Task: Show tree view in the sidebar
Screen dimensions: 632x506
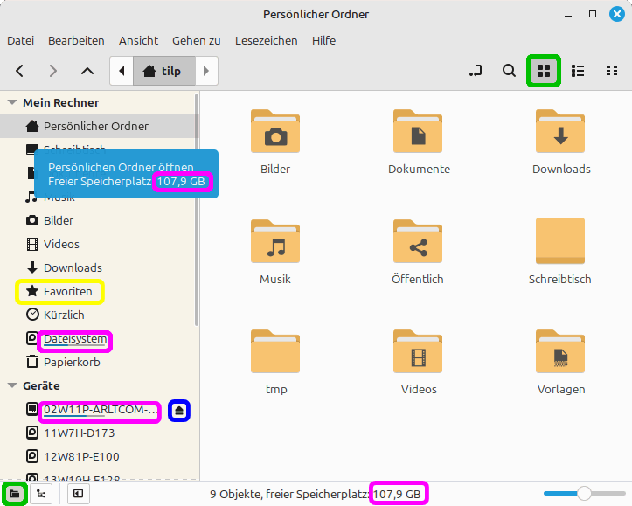Action: pyautogui.click(x=39, y=494)
